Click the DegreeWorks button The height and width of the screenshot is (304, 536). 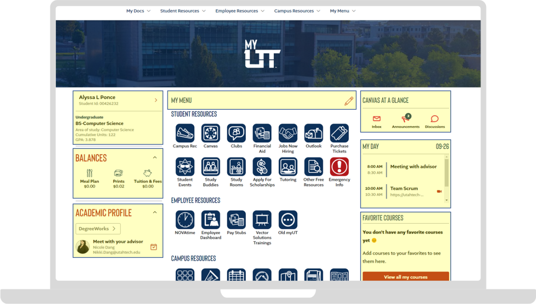point(98,229)
